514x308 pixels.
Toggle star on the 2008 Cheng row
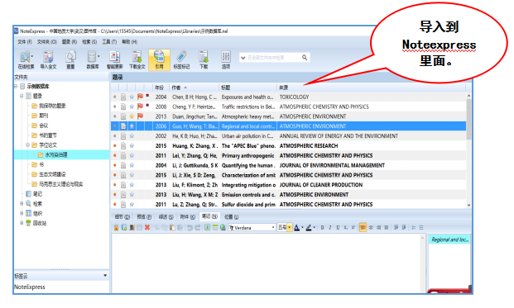132,107
